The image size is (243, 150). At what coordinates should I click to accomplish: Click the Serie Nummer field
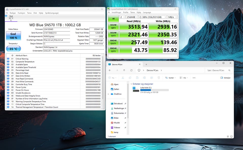(x=56, y=33)
